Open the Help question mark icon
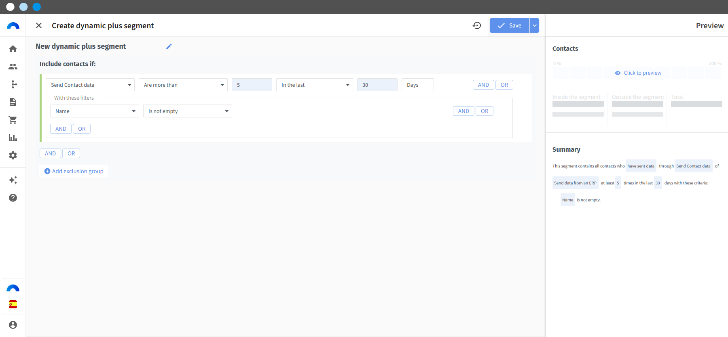This screenshot has height=337, width=728. click(13, 198)
